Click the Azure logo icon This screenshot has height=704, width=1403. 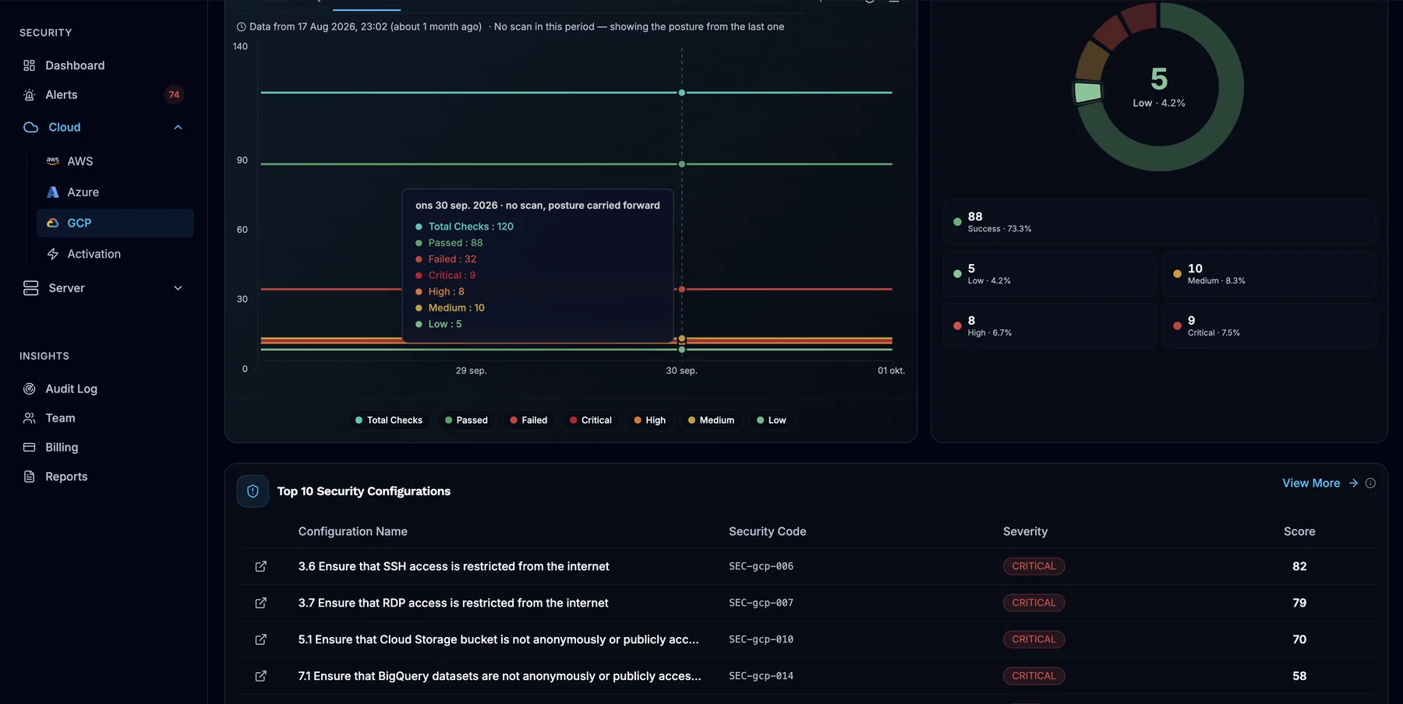pyautogui.click(x=53, y=192)
